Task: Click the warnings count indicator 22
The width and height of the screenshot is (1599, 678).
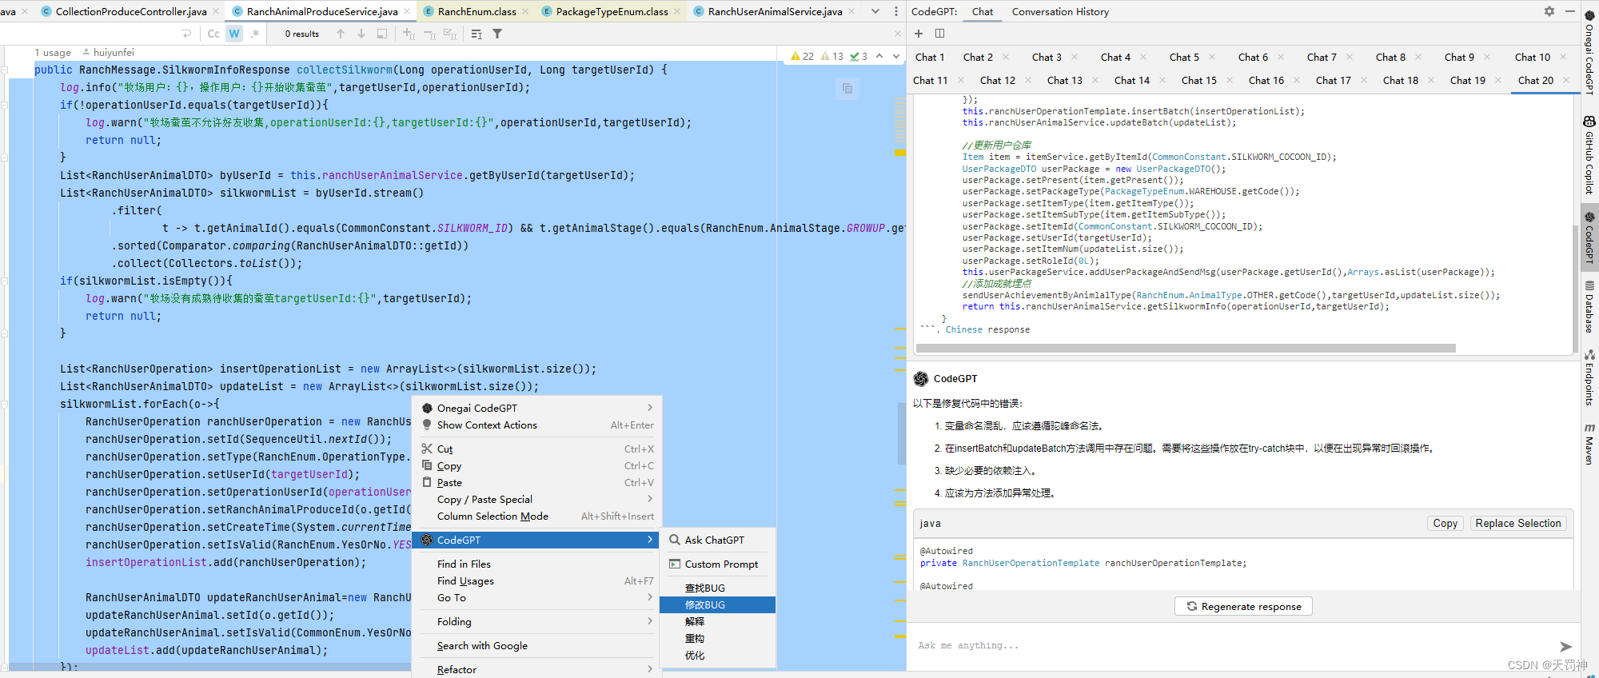Action: click(x=802, y=57)
